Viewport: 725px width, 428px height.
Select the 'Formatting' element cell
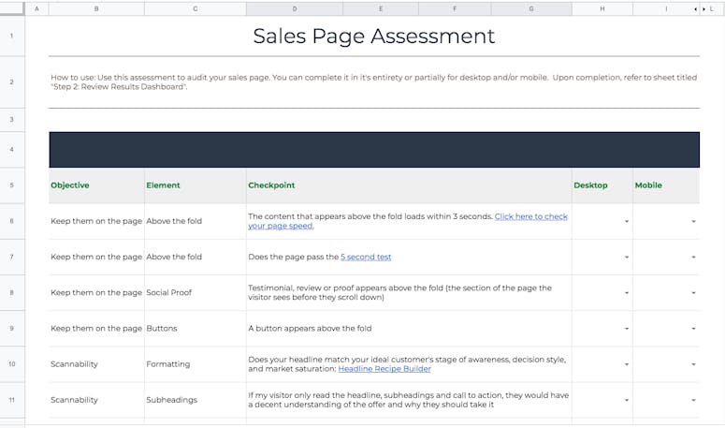(x=196, y=364)
